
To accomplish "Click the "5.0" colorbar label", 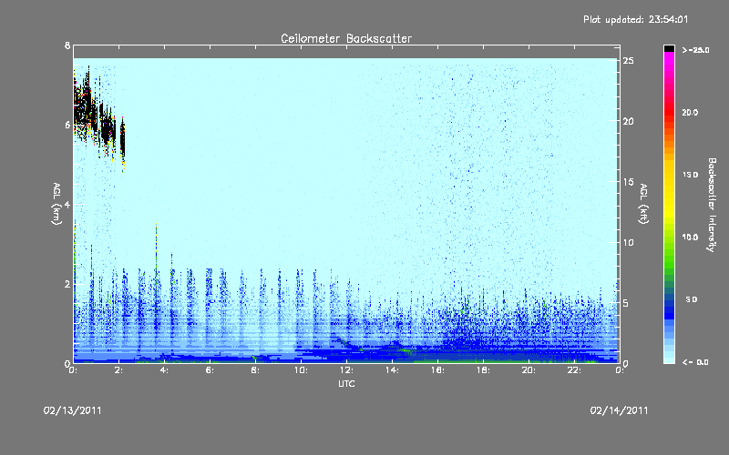I will pyautogui.click(x=692, y=299).
